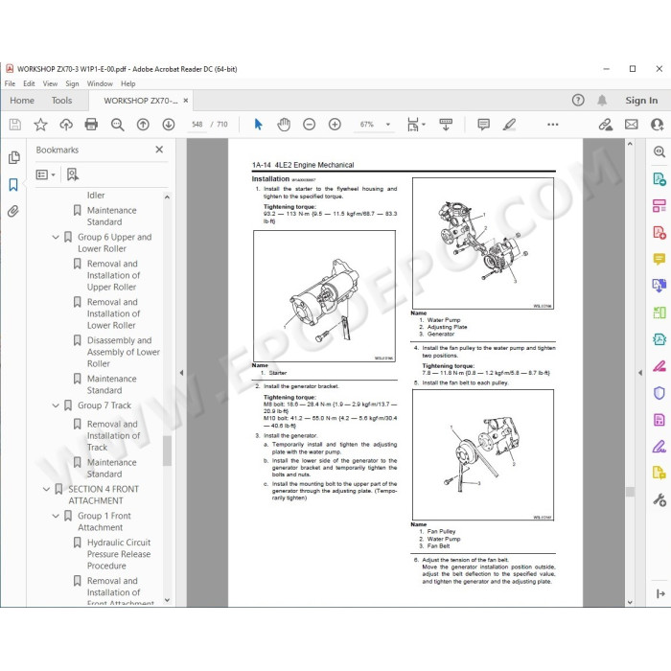
Task: Expand the right tools pane arrow
Action: tap(660, 593)
